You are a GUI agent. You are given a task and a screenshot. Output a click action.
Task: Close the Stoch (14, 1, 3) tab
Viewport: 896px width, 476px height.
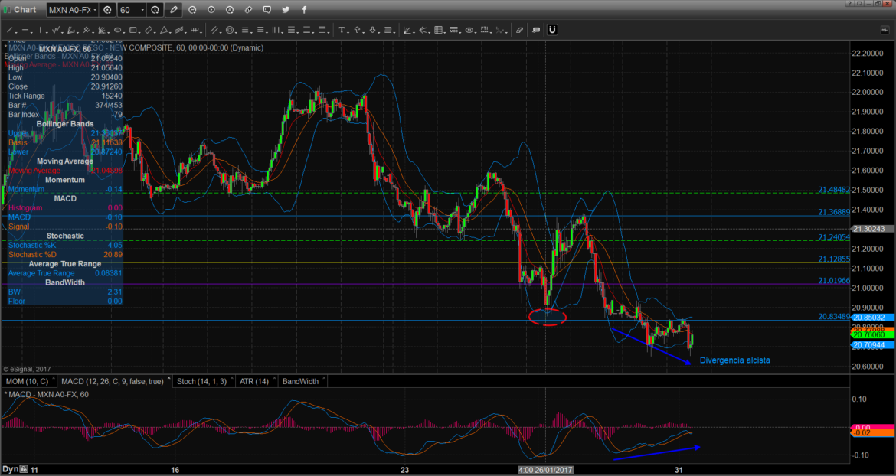(231, 378)
